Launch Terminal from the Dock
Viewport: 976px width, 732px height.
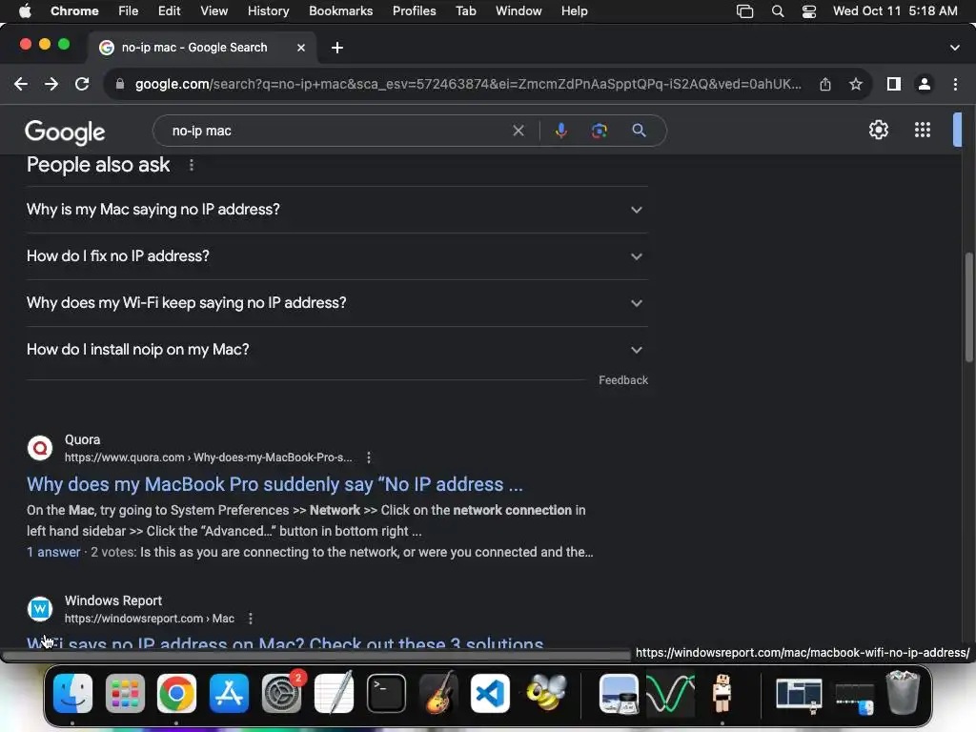(386, 693)
